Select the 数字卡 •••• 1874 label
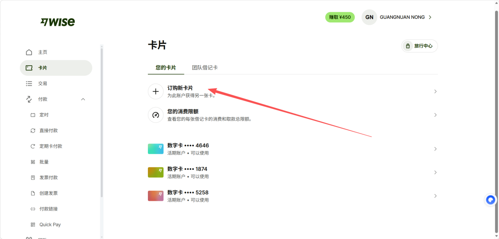This screenshot has height=239, width=499. click(187, 169)
